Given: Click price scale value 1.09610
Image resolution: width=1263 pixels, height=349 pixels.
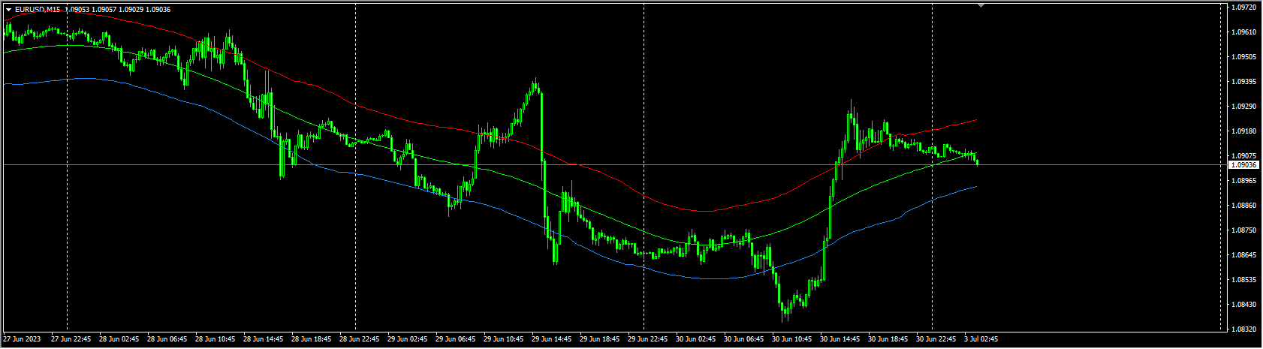Looking at the screenshot, I should click(x=1243, y=32).
